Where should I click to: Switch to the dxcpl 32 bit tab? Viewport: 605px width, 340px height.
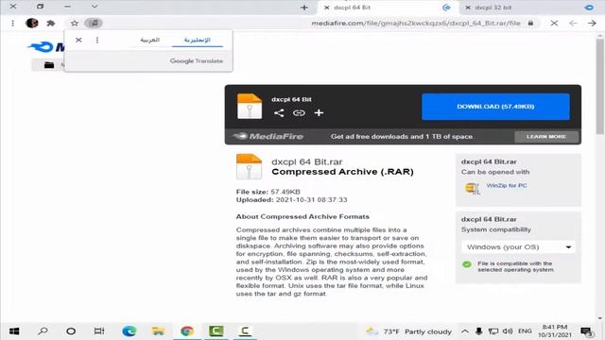coord(528,8)
